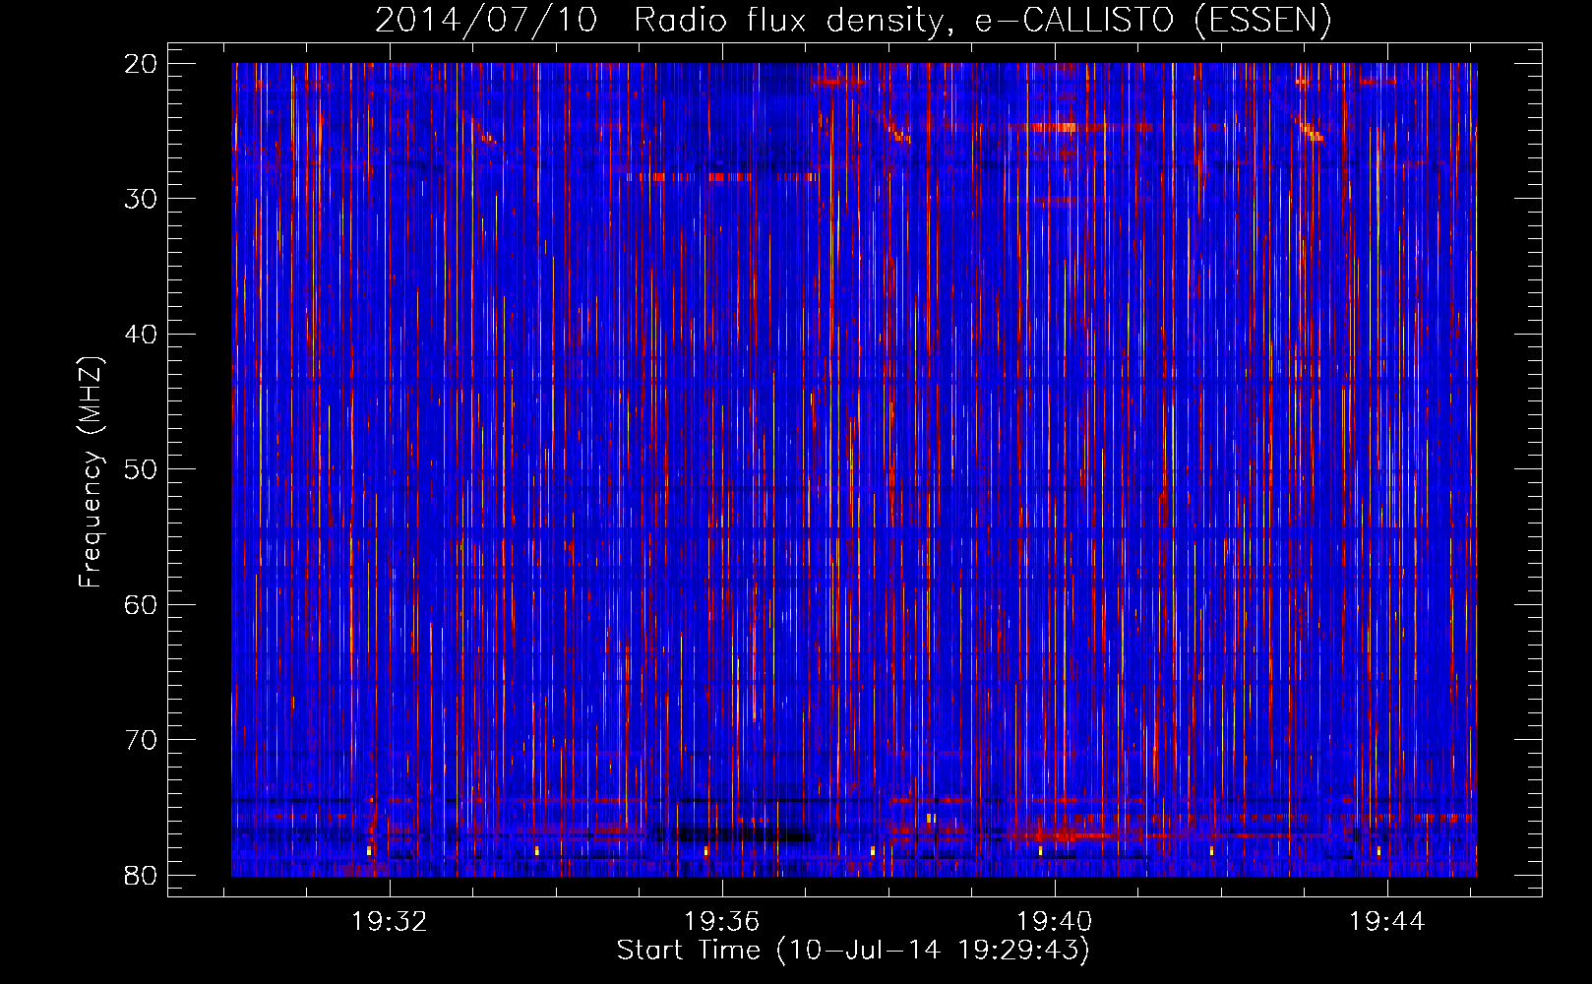Screen dimensions: 1592x984
Task: Click the 20 frequency tick label
Action: click(141, 64)
